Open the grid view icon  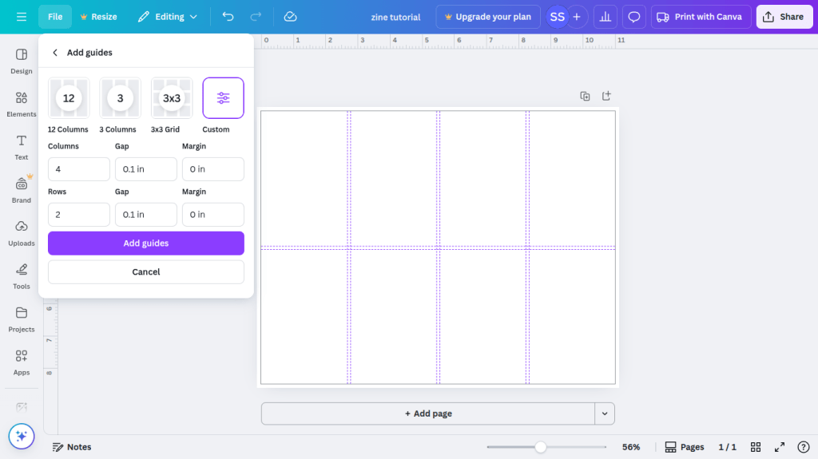(756, 447)
